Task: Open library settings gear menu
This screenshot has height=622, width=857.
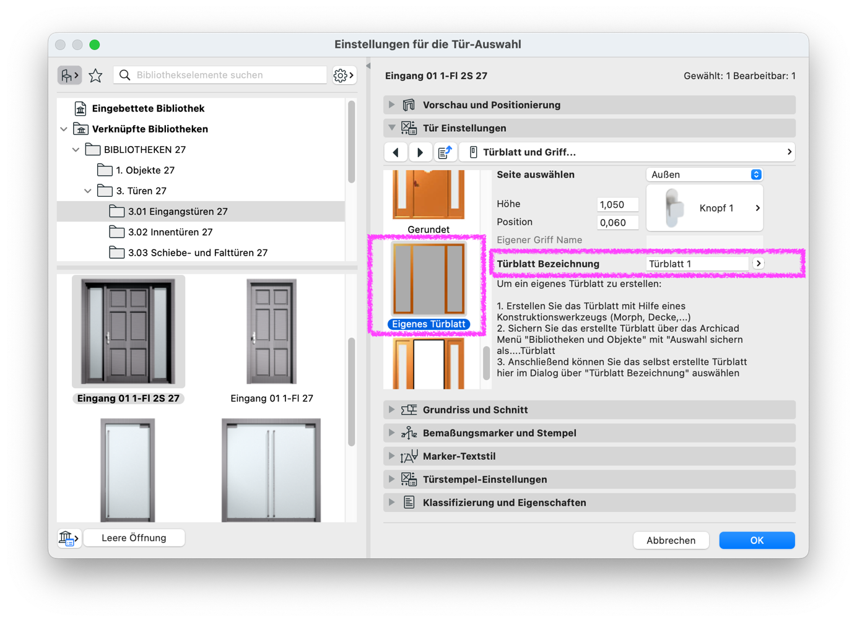Action: [x=344, y=76]
